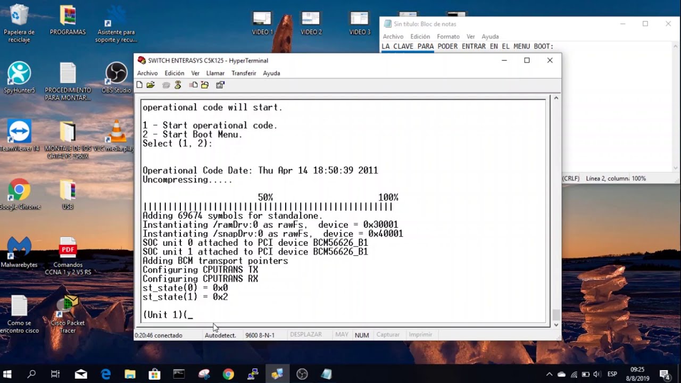Open the Archivo menu in HyperTerminal
This screenshot has width=681, height=383.
(x=147, y=73)
